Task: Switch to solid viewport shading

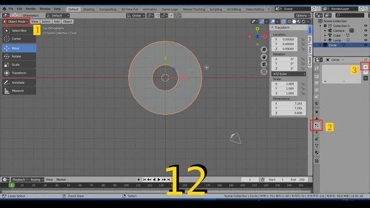Action: [x=294, y=21]
